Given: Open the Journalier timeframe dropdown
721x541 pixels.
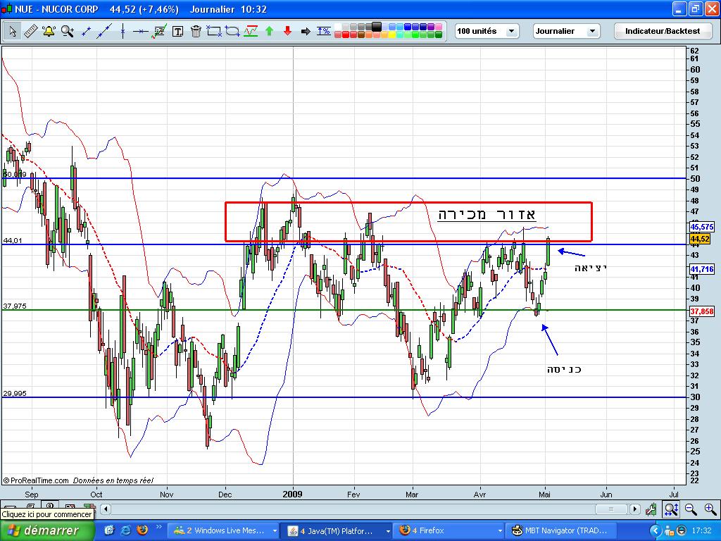Looking at the screenshot, I should (x=567, y=31).
